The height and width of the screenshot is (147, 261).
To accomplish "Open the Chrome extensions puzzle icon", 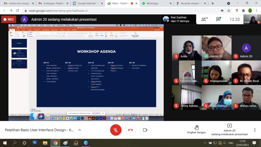I will click(243, 11).
